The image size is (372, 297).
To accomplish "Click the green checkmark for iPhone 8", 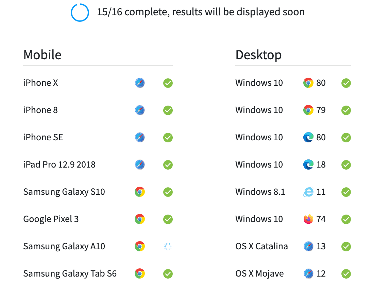I will [168, 110].
